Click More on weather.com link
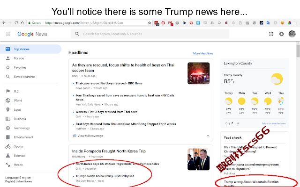 pos(274,123)
